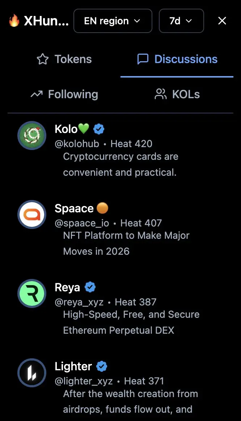
Task: Switch to the Tokens tab
Action: click(64, 59)
